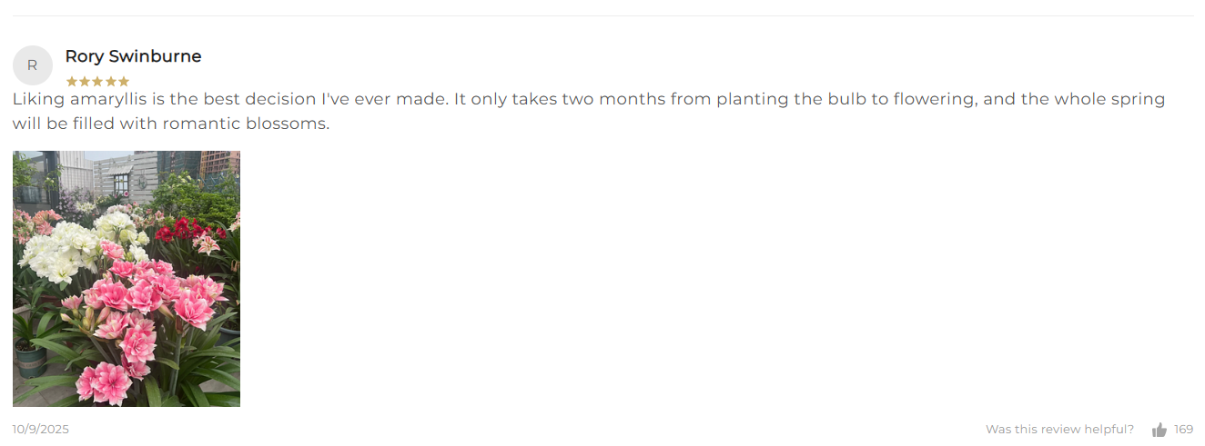Click the horizontal divider above the review

click(x=602, y=16)
